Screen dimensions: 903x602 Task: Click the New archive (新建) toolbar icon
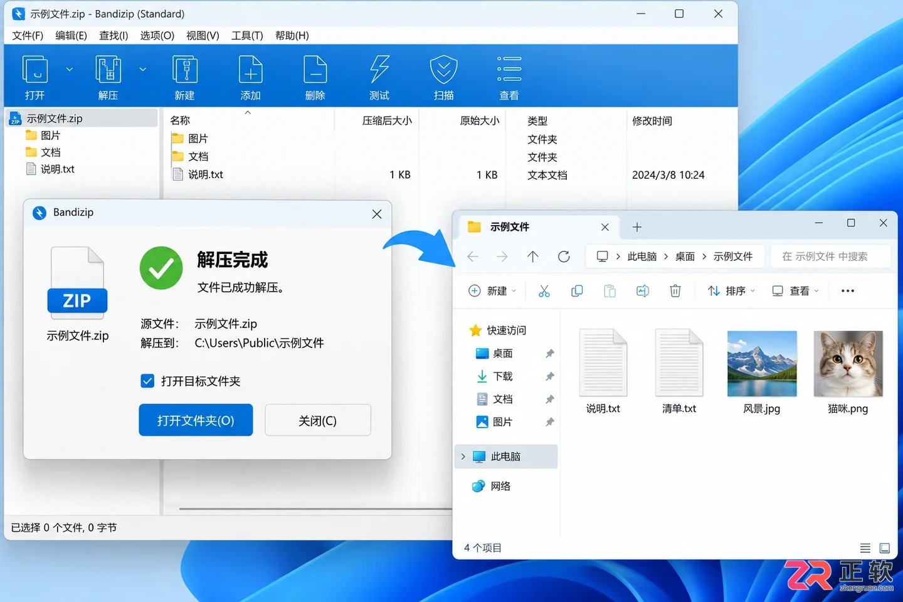click(185, 70)
